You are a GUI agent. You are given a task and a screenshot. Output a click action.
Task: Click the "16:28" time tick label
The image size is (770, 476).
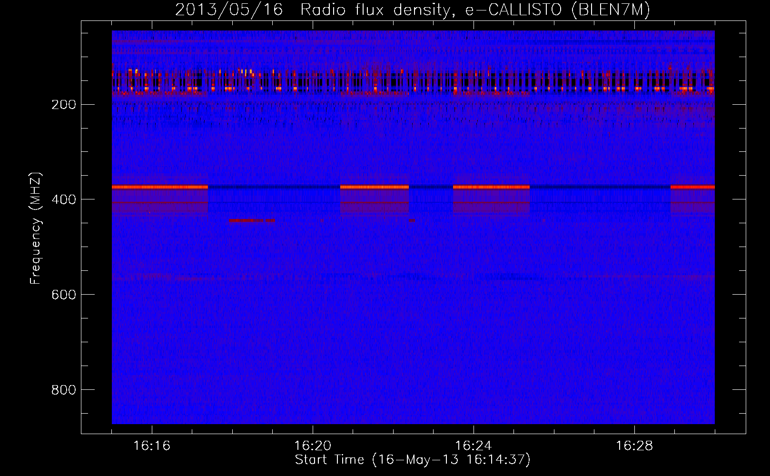[634, 446]
